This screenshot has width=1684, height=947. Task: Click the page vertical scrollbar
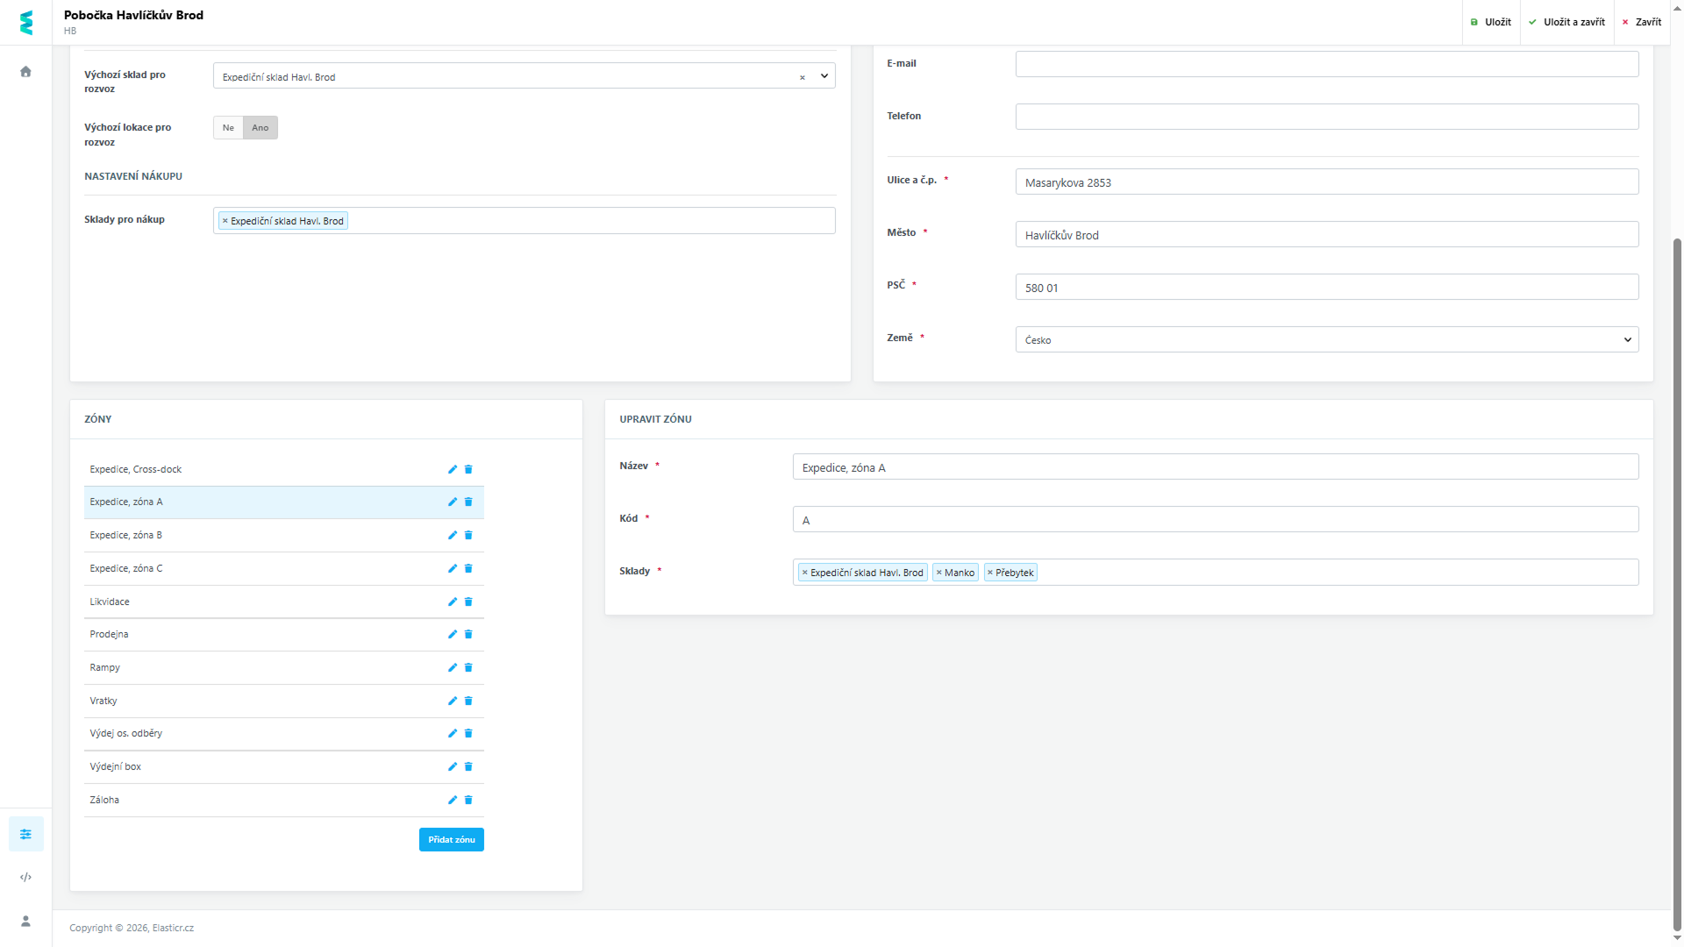pos(1677,583)
